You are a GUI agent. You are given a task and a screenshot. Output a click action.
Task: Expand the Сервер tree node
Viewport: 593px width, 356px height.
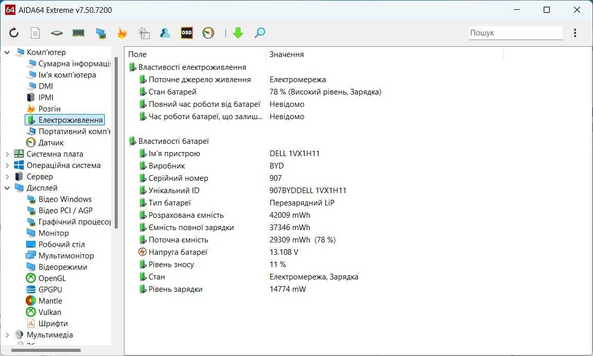(7, 177)
